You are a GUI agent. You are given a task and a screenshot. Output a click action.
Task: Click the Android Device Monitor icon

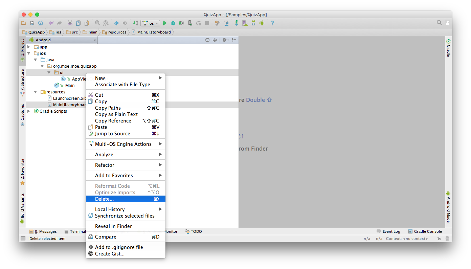click(262, 23)
